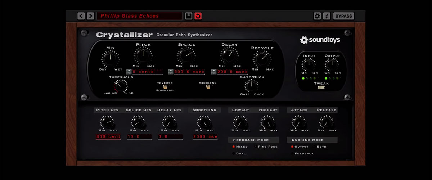Click the BYPASS button

[343, 16]
